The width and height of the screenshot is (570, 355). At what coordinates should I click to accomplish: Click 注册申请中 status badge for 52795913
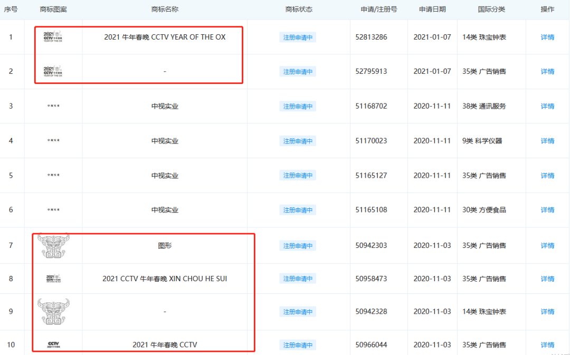coord(298,72)
